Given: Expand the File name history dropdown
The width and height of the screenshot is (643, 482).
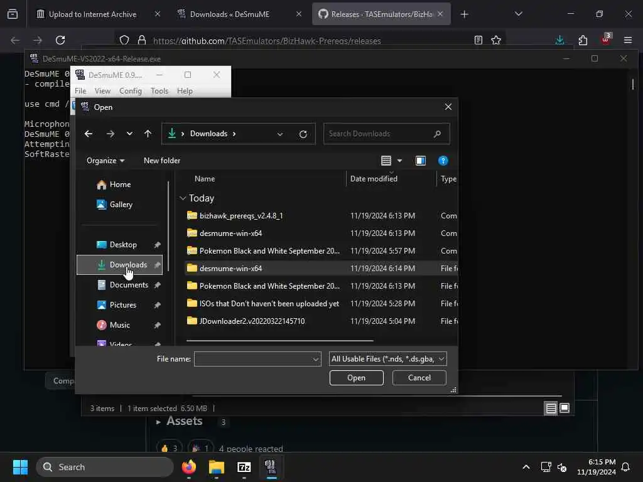Looking at the screenshot, I should pyautogui.click(x=316, y=360).
